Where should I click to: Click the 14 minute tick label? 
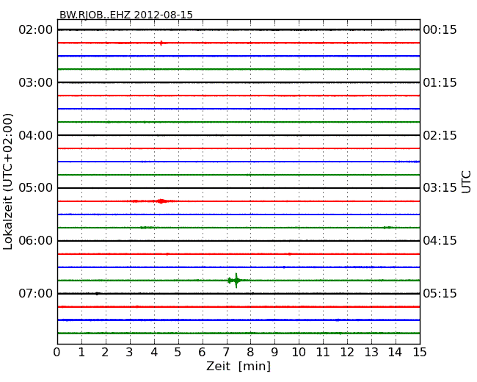coord(396,353)
